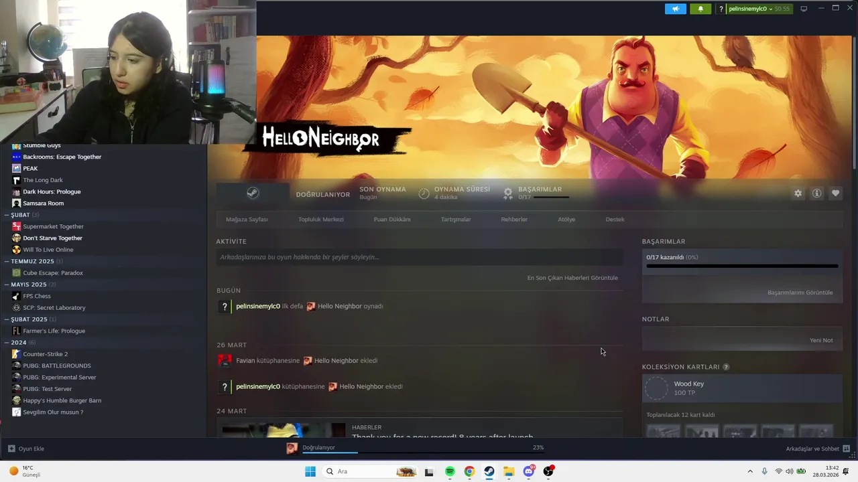Switch to Big Picture mode icon
The image size is (858, 482).
tap(804, 9)
